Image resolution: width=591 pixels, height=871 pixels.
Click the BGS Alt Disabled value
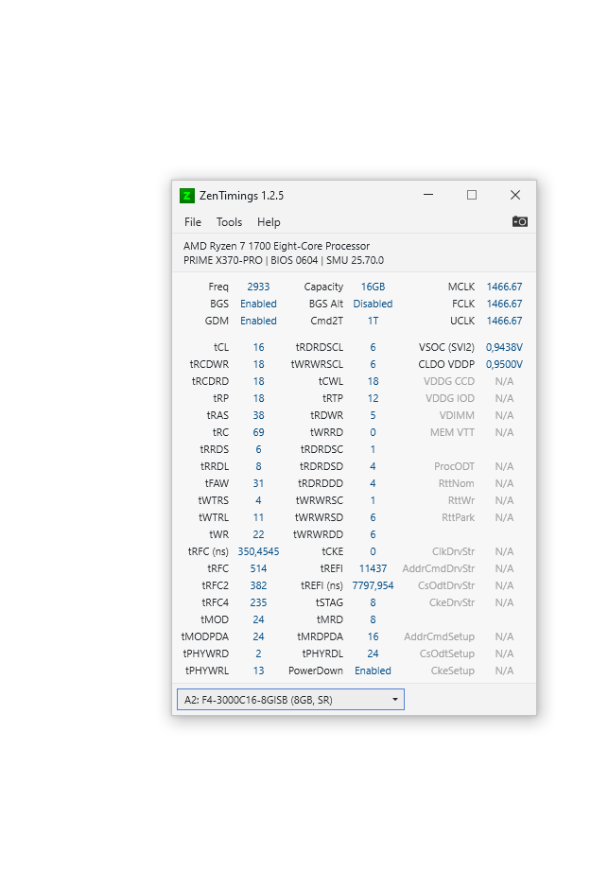(373, 304)
